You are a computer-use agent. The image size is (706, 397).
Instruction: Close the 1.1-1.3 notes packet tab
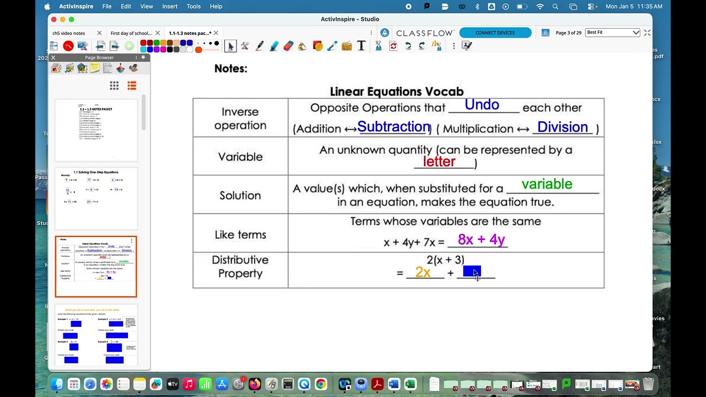pos(216,33)
